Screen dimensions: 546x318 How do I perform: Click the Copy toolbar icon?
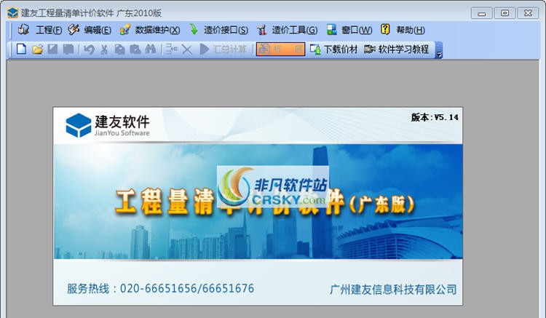(x=119, y=49)
